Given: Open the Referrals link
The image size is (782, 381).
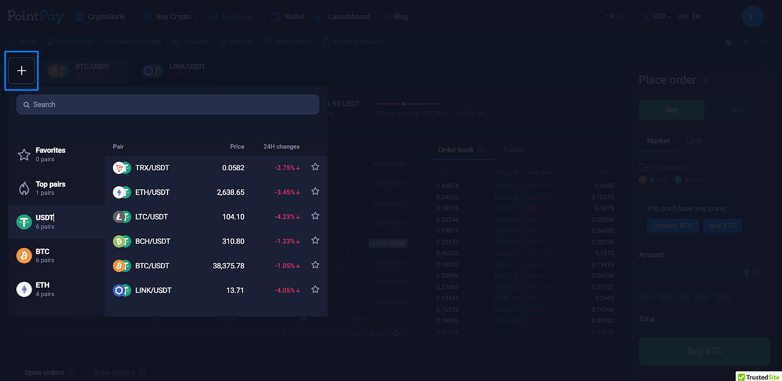Looking at the screenshot, I should click(x=236, y=41).
